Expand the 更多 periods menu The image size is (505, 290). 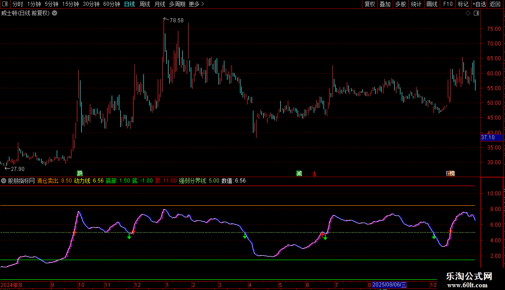coord(196,4)
